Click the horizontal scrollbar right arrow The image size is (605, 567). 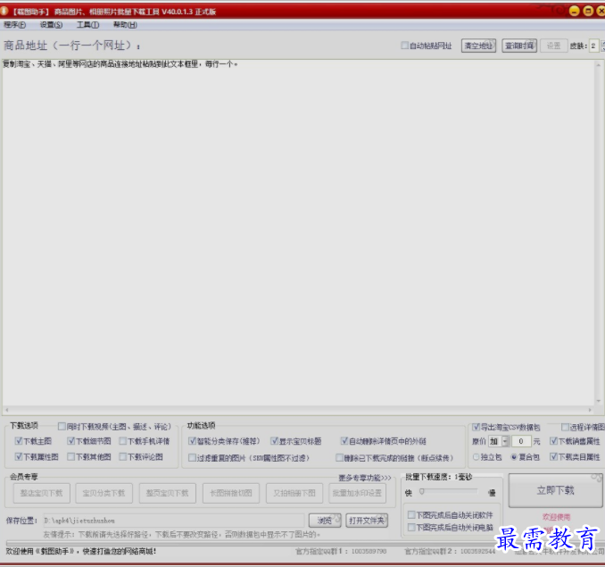point(590,410)
